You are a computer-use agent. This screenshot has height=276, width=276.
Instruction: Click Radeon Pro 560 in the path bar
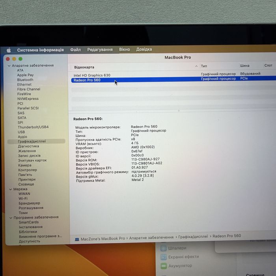(x=227, y=236)
